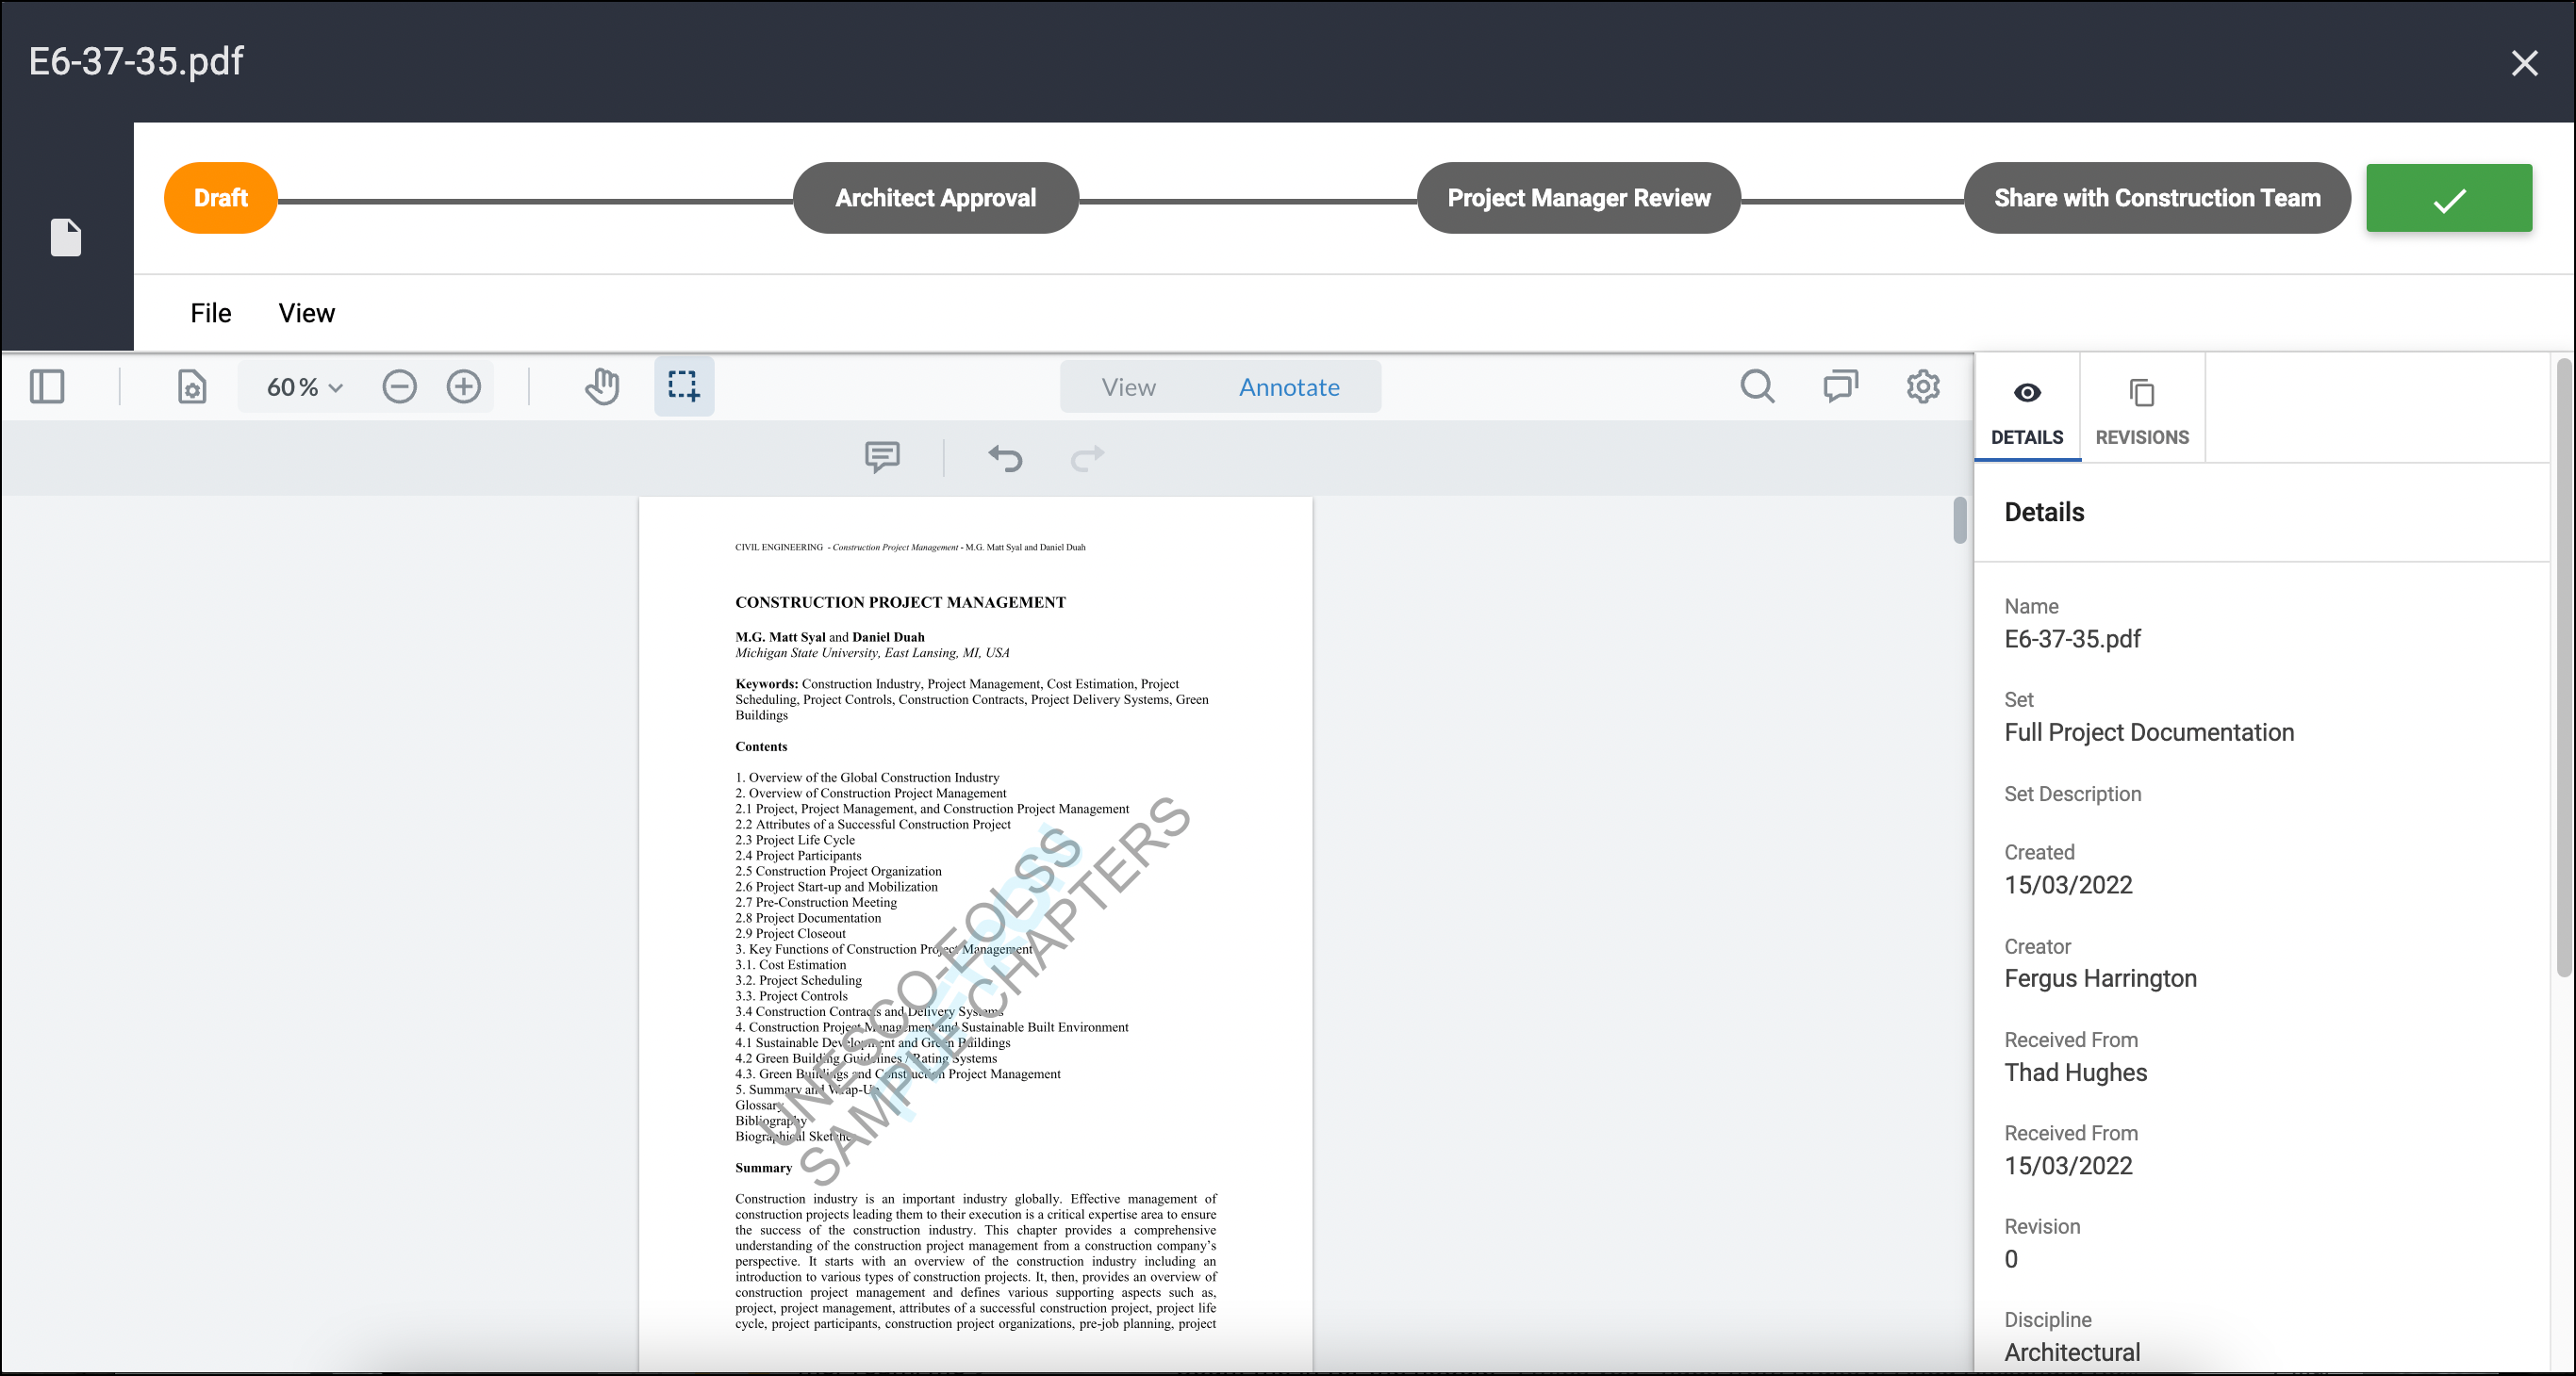Open the View menu

tap(307, 313)
